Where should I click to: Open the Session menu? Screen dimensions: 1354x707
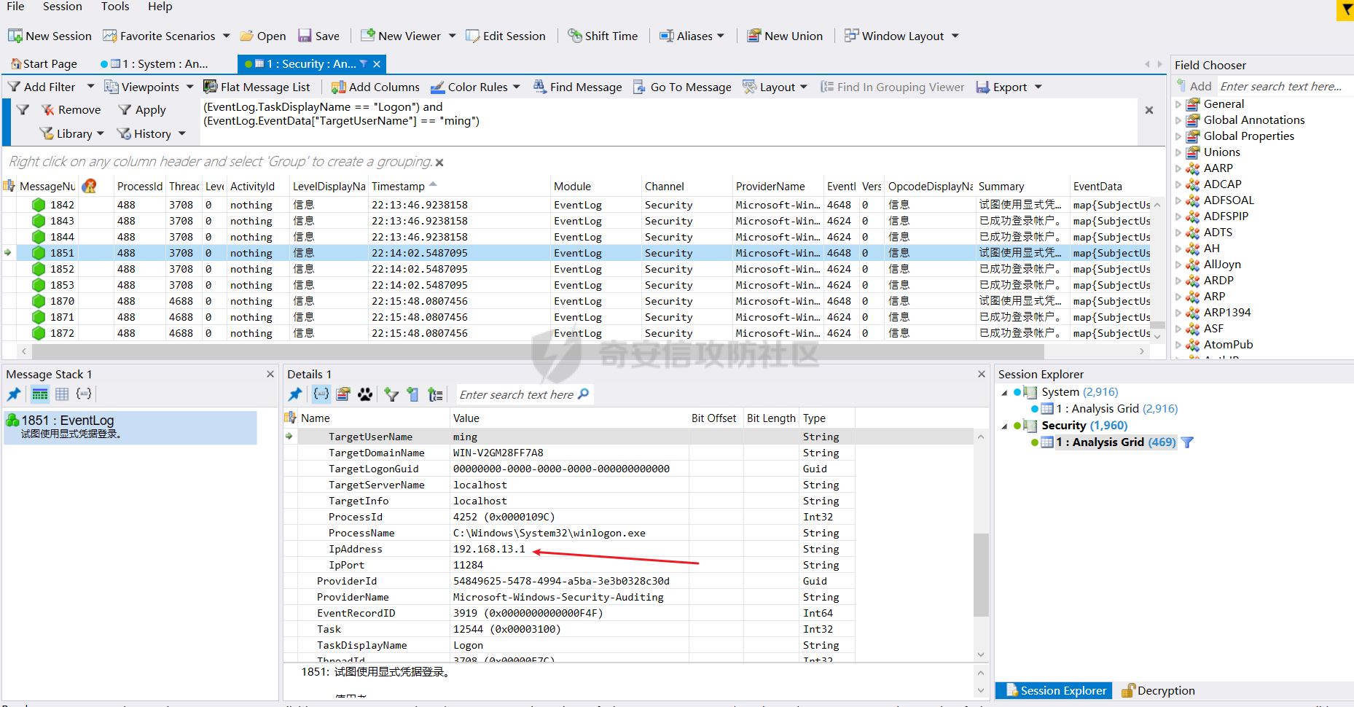[63, 7]
